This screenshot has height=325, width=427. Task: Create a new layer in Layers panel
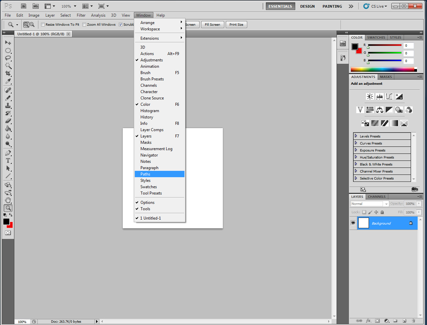click(x=404, y=321)
